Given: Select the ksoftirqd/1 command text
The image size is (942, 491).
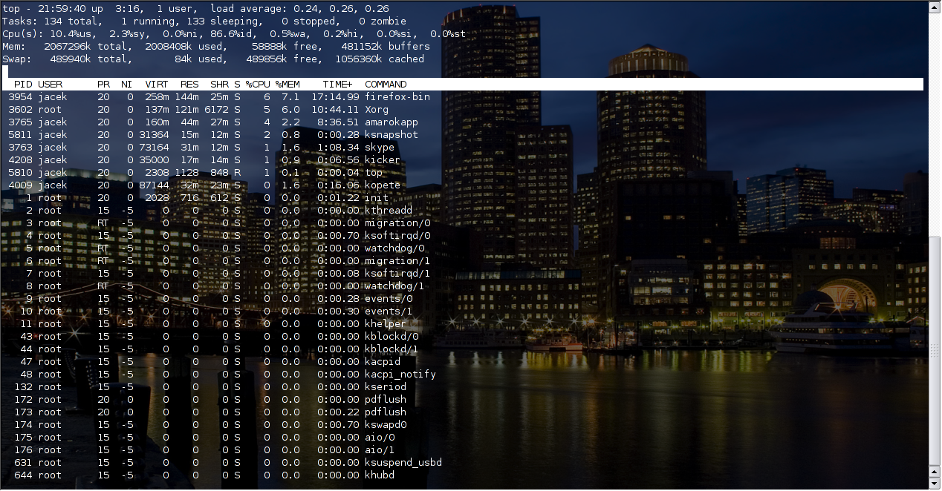Looking at the screenshot, I should click(x=397, y=274).
